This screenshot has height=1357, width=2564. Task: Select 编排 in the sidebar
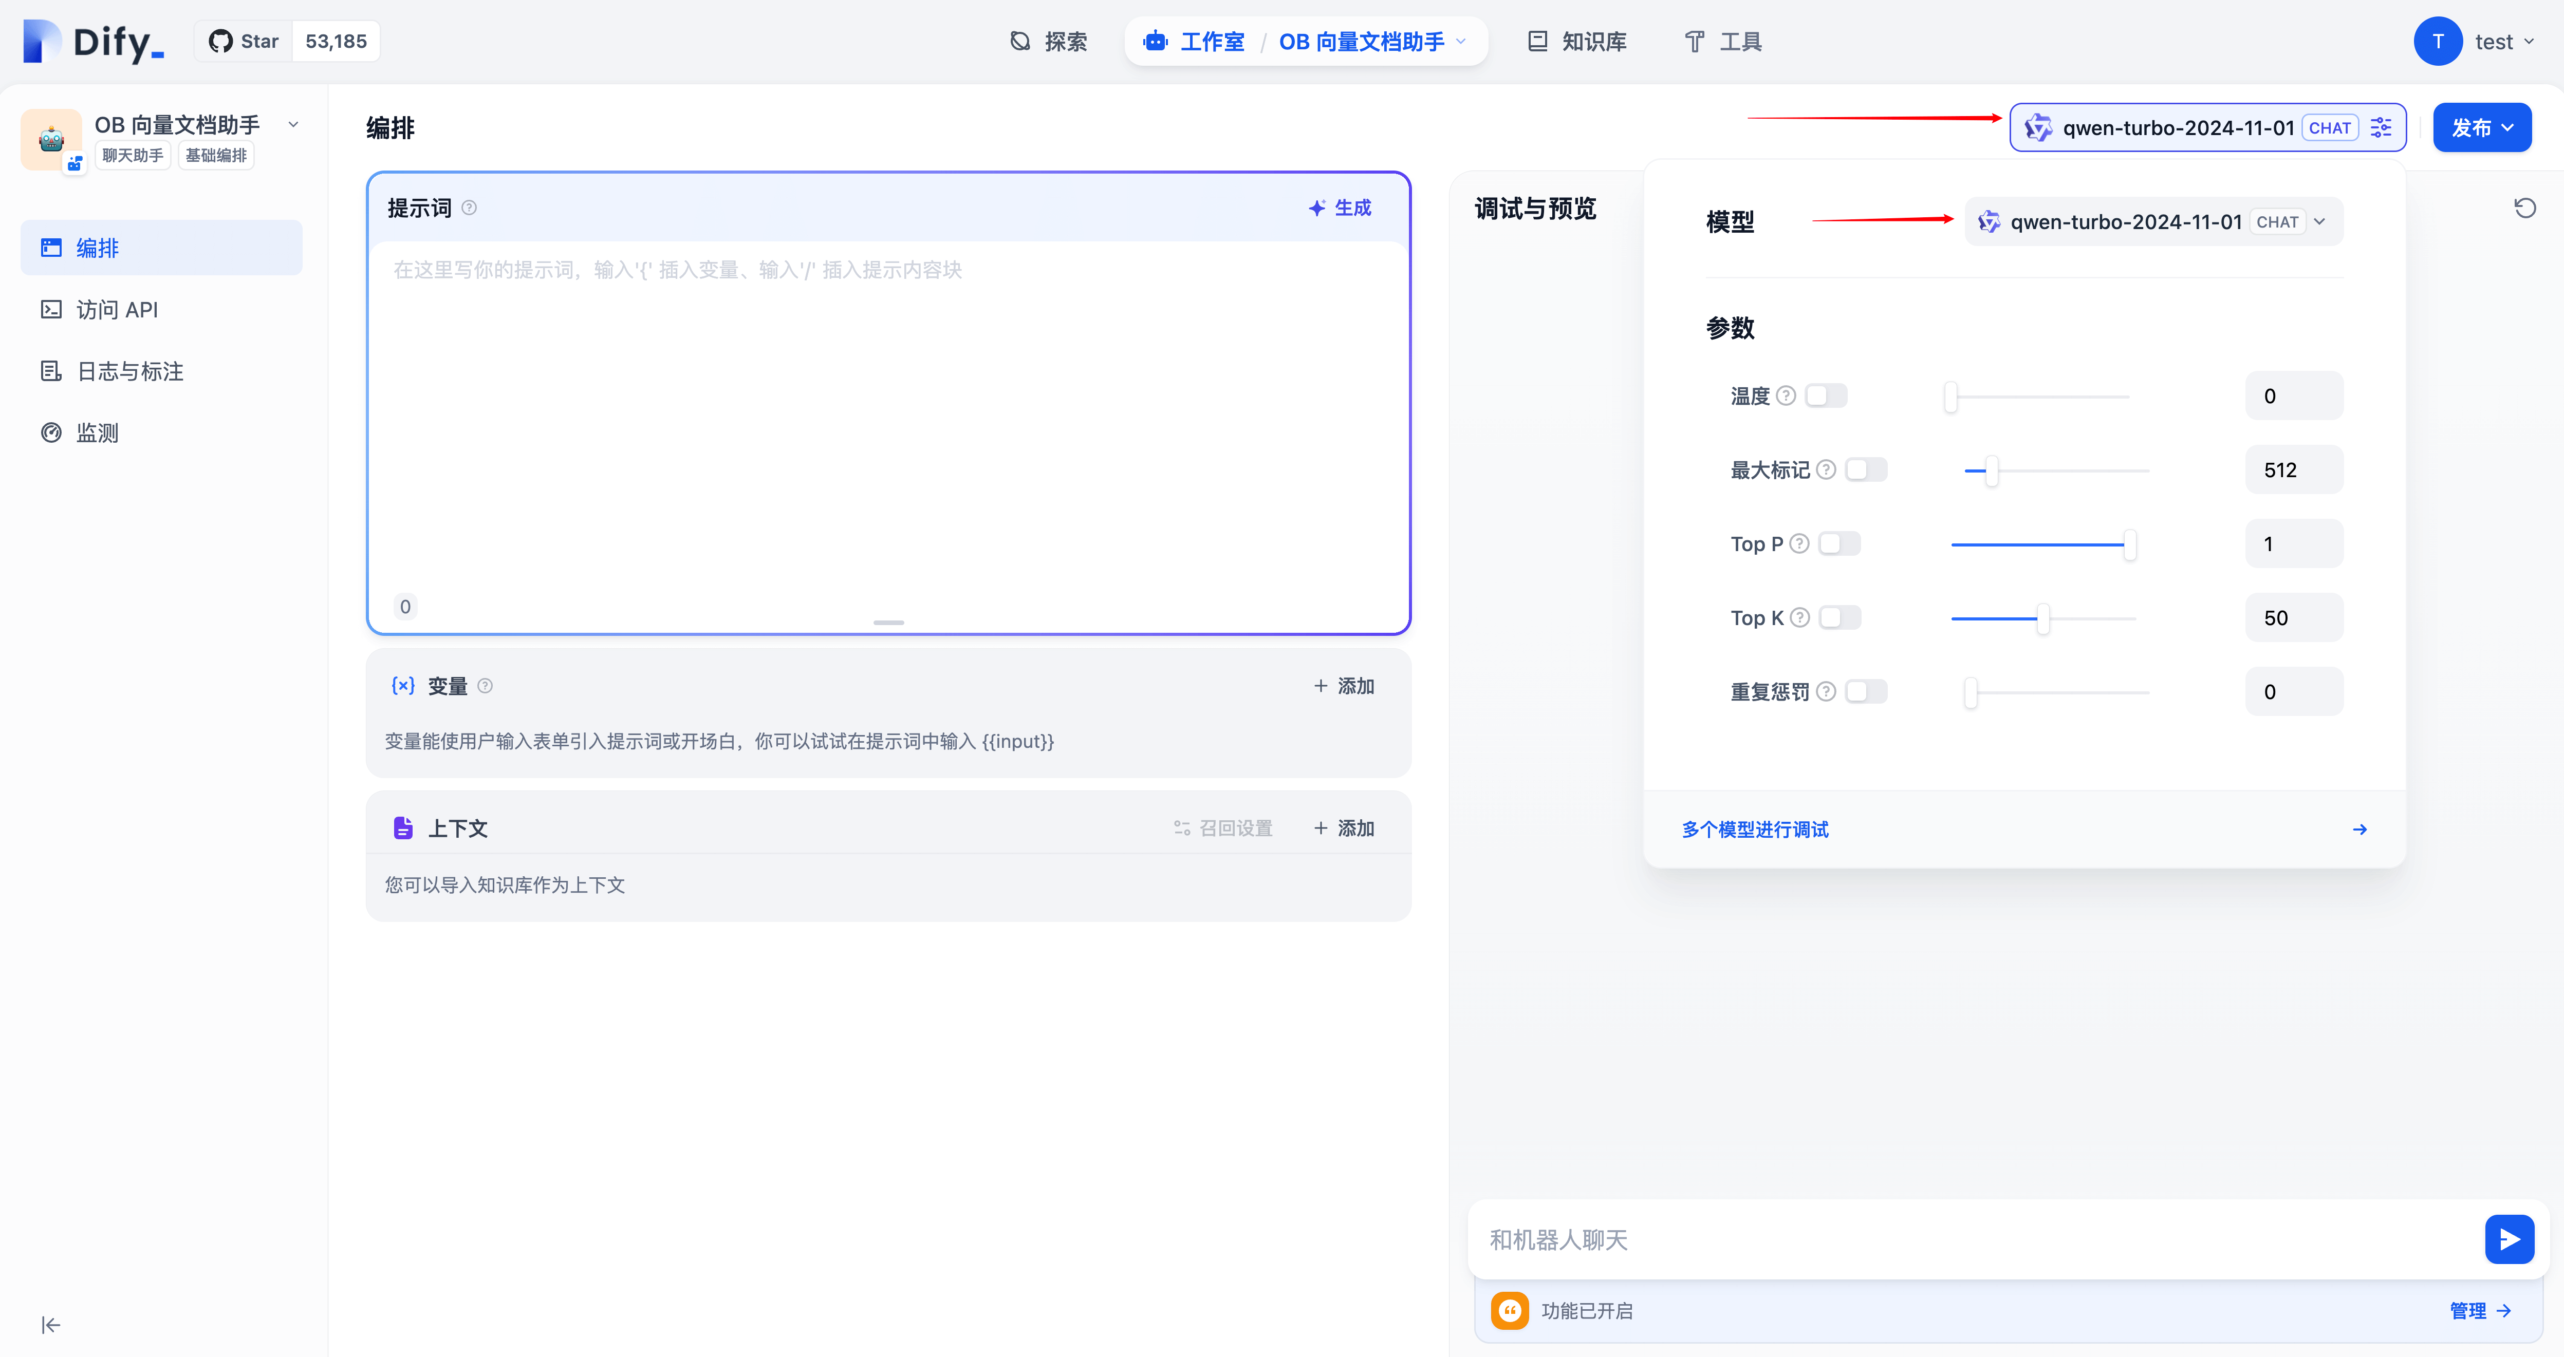[x=161, y=248]
